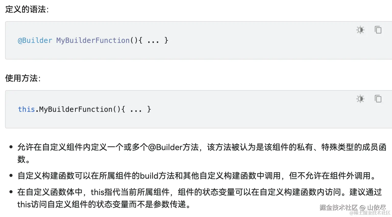Click the blue "this" keyword in the code
This screenshot has width=392, height=217.
point(26,109)
